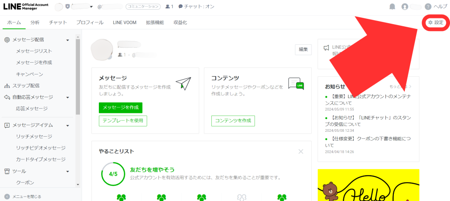Screen dimensions: 450x201
Task: Open メッセージを作成 in sidebar
Action: (x=34, y=63)
